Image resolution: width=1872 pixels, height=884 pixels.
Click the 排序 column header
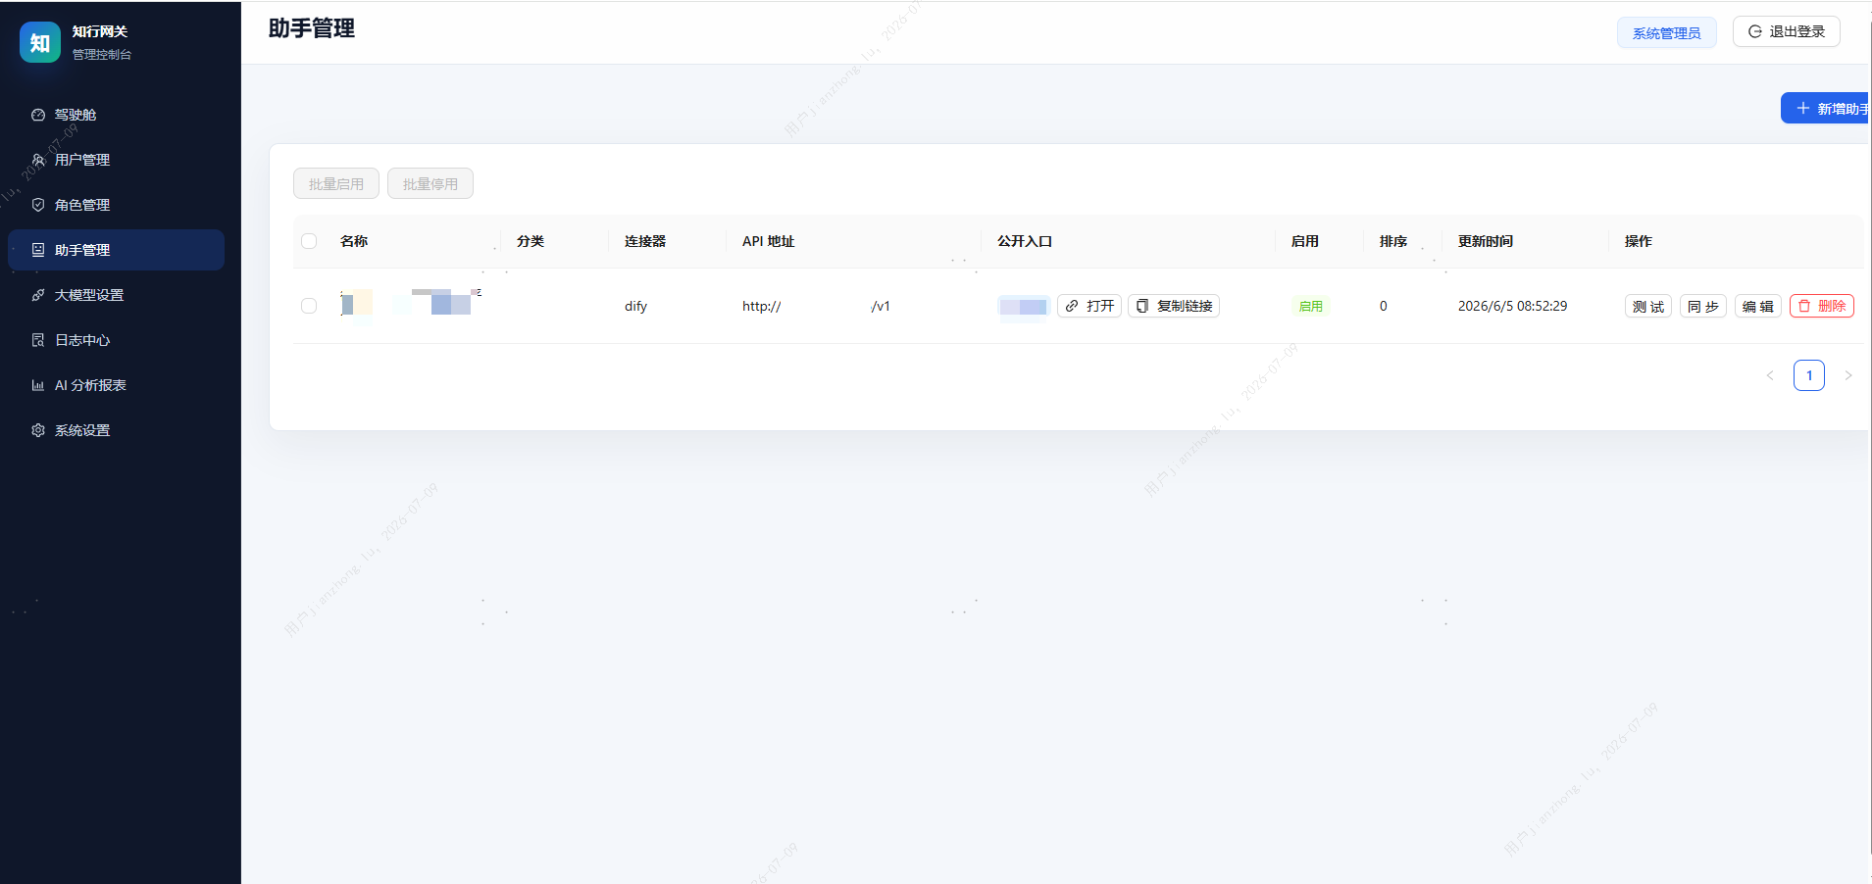click(x=1393, y=241)
